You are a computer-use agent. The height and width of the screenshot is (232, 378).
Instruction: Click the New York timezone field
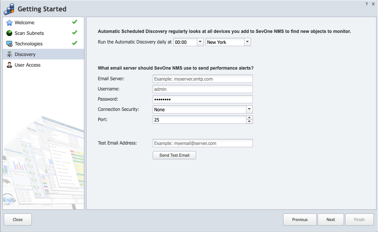tap(225, 42)
